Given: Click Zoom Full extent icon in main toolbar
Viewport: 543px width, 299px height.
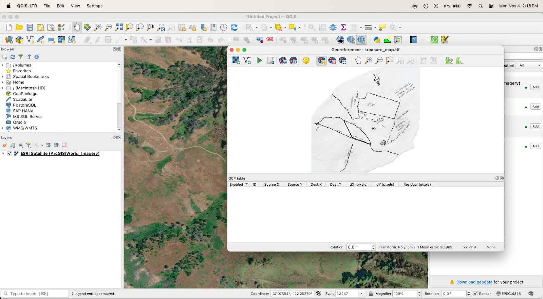Looking at the screenshot, I should click(x=119, y=27).
